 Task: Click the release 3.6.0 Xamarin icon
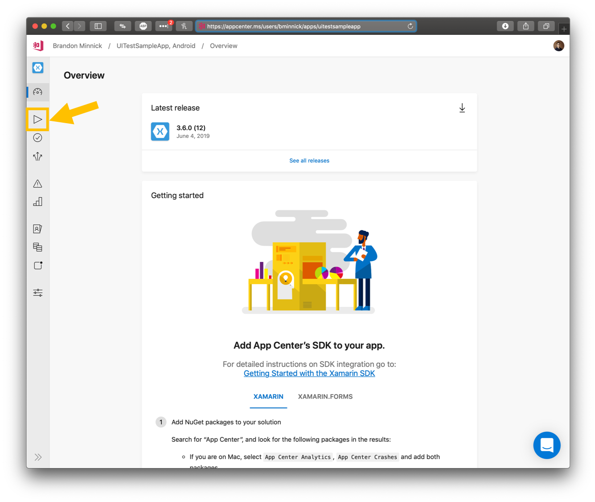[x=160, y=132]
